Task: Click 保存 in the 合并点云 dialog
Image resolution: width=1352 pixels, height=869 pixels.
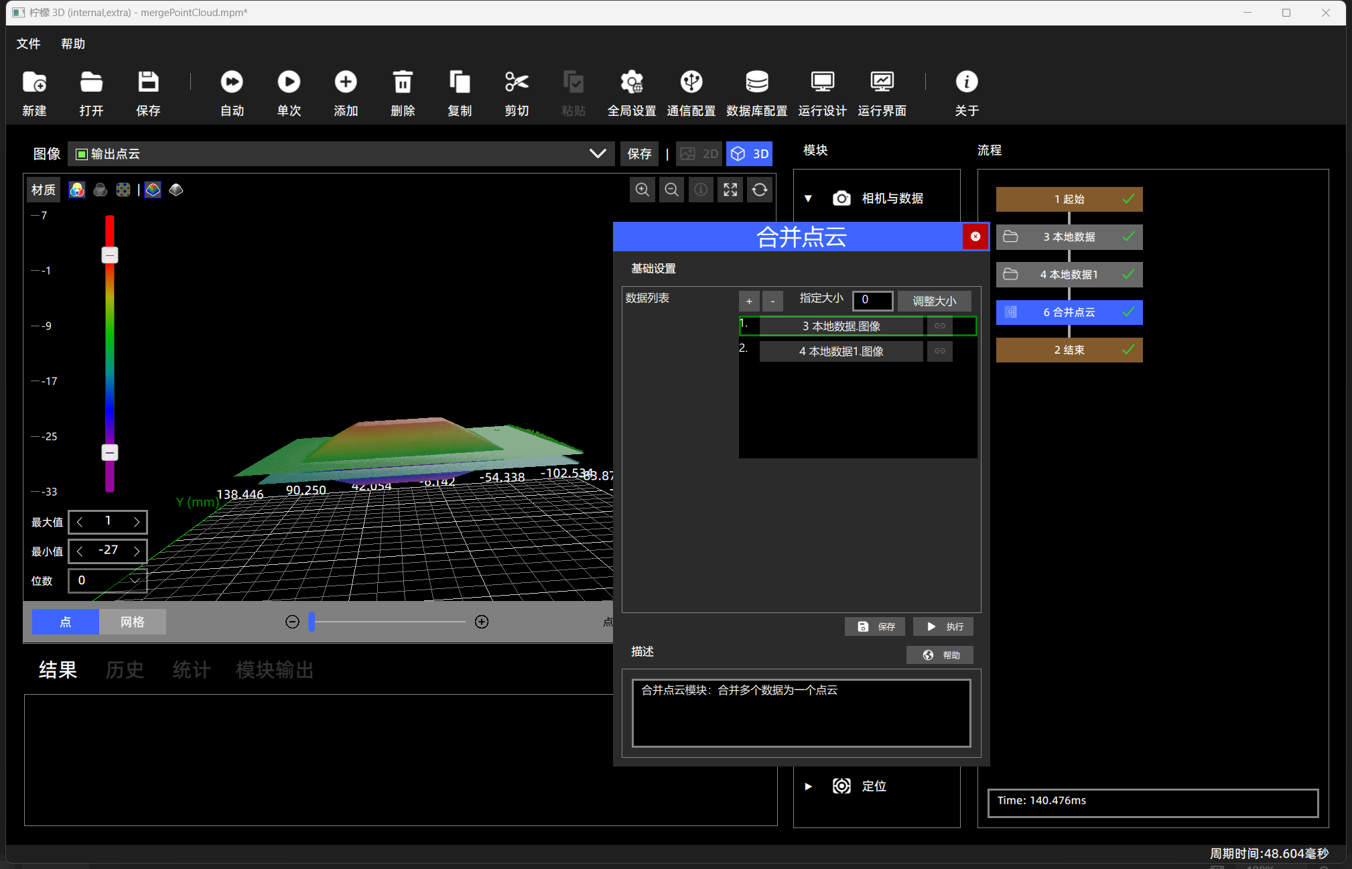Action: click(874, 626)
